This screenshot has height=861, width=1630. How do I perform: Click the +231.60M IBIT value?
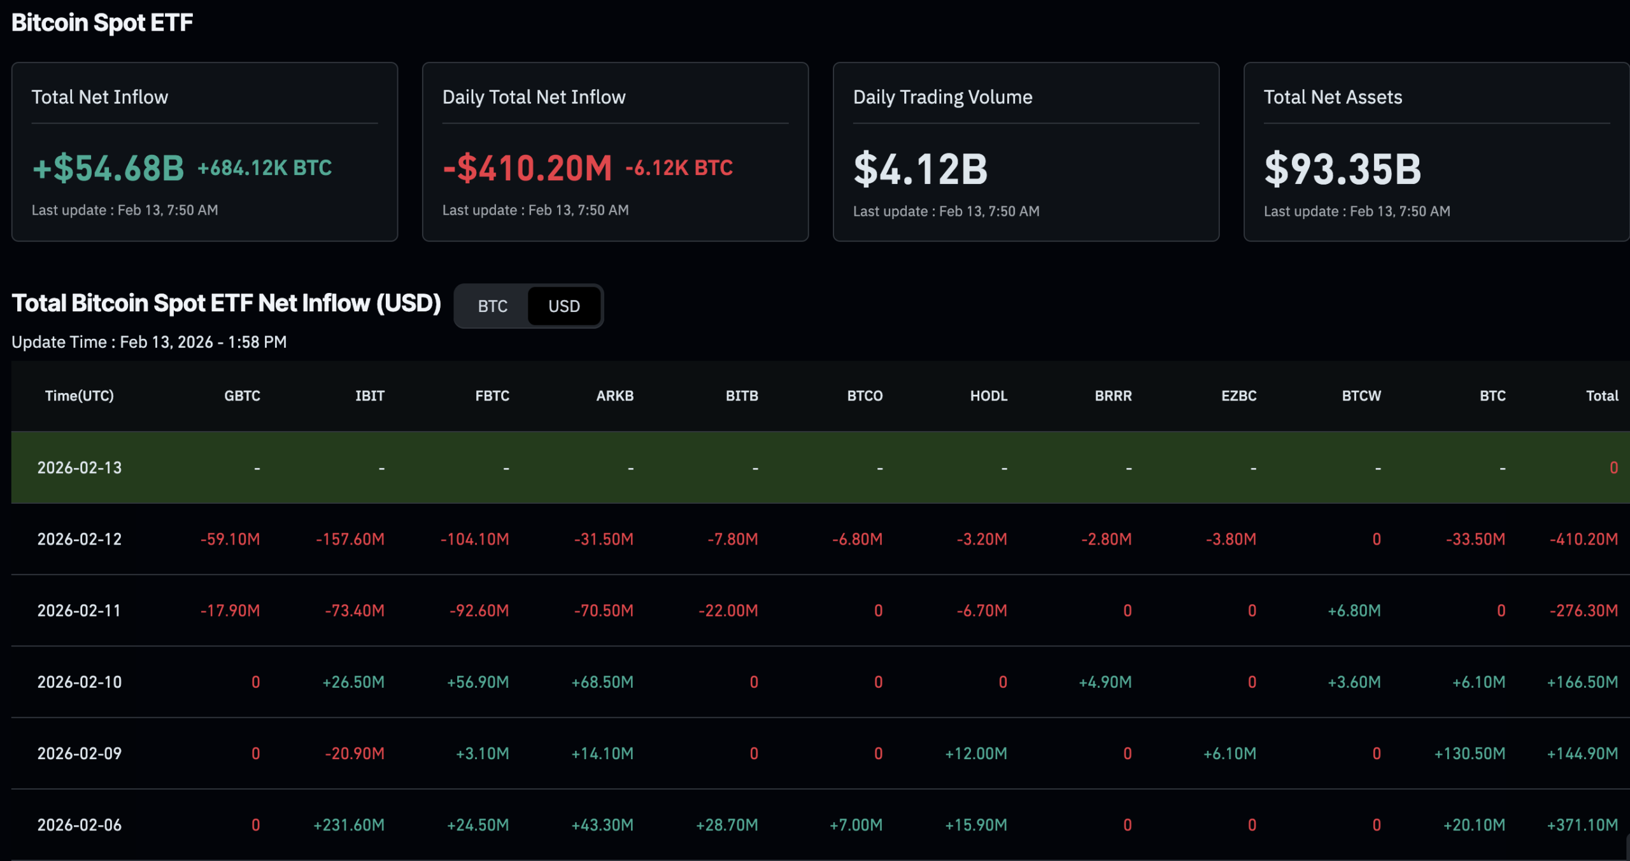point(349,824)
